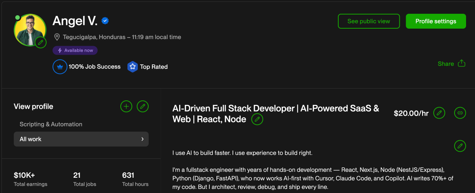The image size is (475, 193).
Task: Click the lightning bolt in Available now
Action: 60,50
